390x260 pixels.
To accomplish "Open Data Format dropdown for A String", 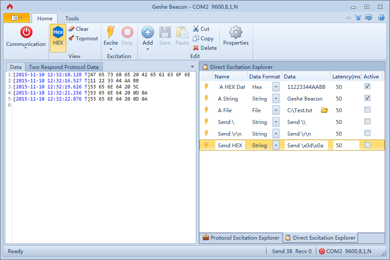I will click(276, 98).
